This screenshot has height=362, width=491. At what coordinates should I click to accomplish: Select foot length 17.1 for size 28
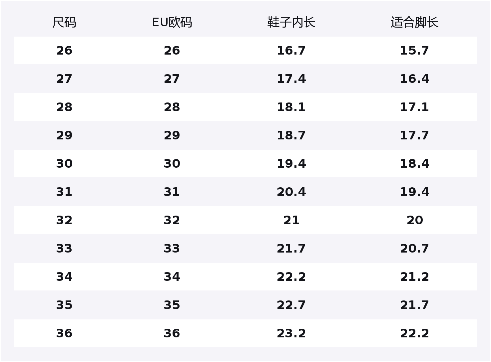click(x=414, y=107)
